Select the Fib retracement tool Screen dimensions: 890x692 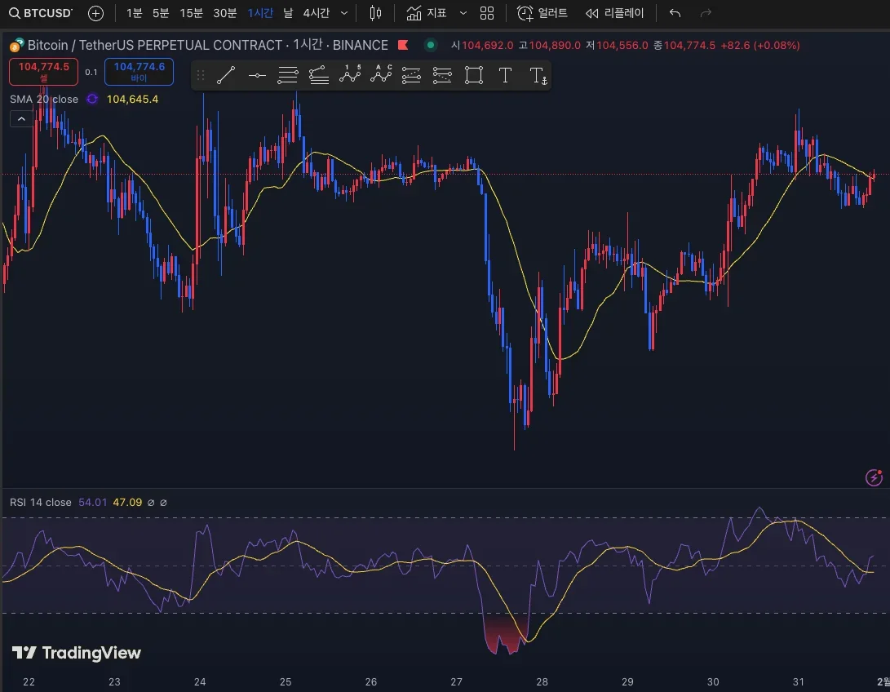point(288,75)
